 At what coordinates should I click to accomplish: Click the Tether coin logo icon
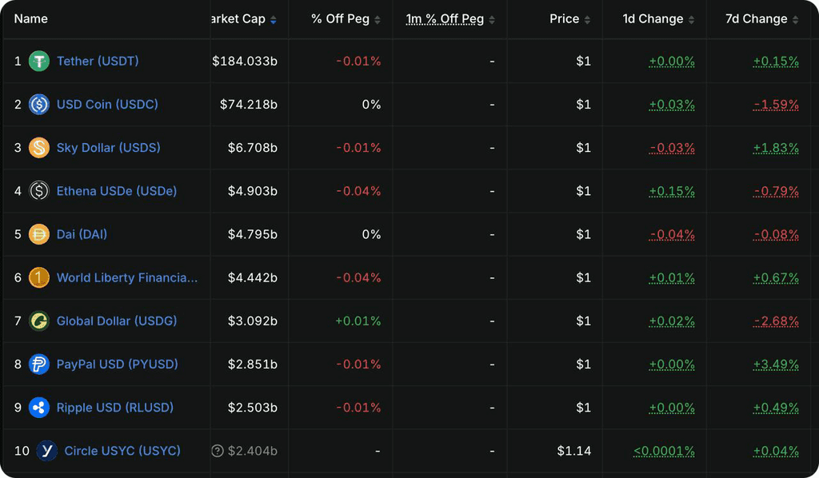tap(38, 61)
